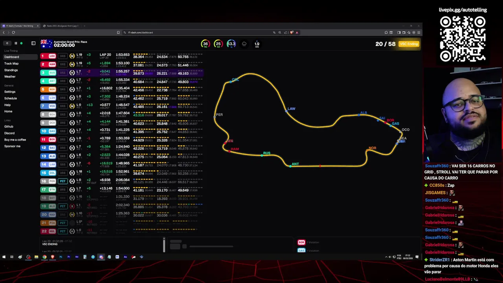This screenshot has height=283, width=503.
Task: Open the Brave Shields lion icon
Action: tap(291, 33)
